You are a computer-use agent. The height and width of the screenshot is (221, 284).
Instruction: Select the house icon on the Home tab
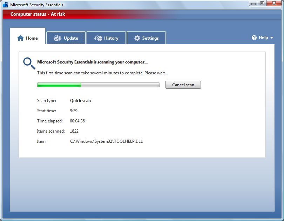point(20,38)
